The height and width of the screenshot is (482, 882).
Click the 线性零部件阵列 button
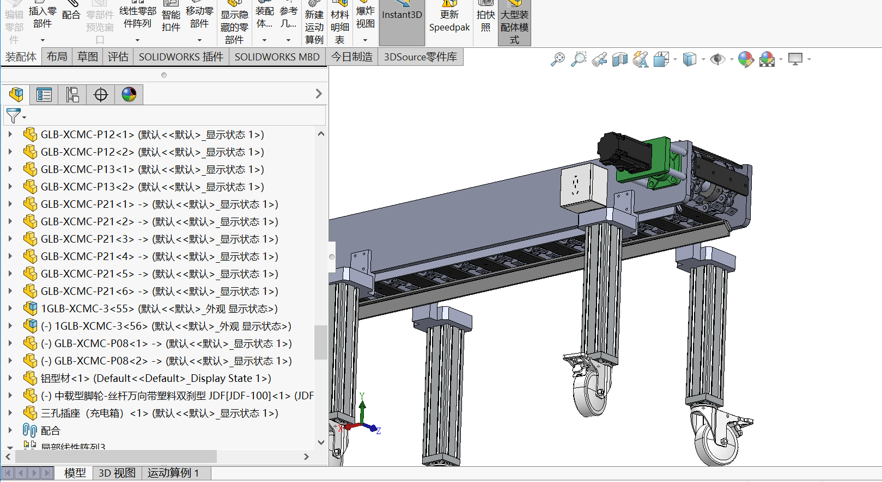137,16
